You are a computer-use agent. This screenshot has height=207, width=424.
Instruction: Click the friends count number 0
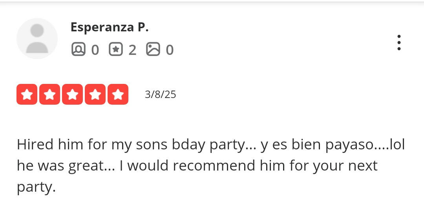coord(95,50)
